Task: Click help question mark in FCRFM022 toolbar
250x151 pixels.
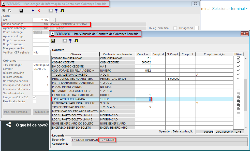Action: (56, 11)
